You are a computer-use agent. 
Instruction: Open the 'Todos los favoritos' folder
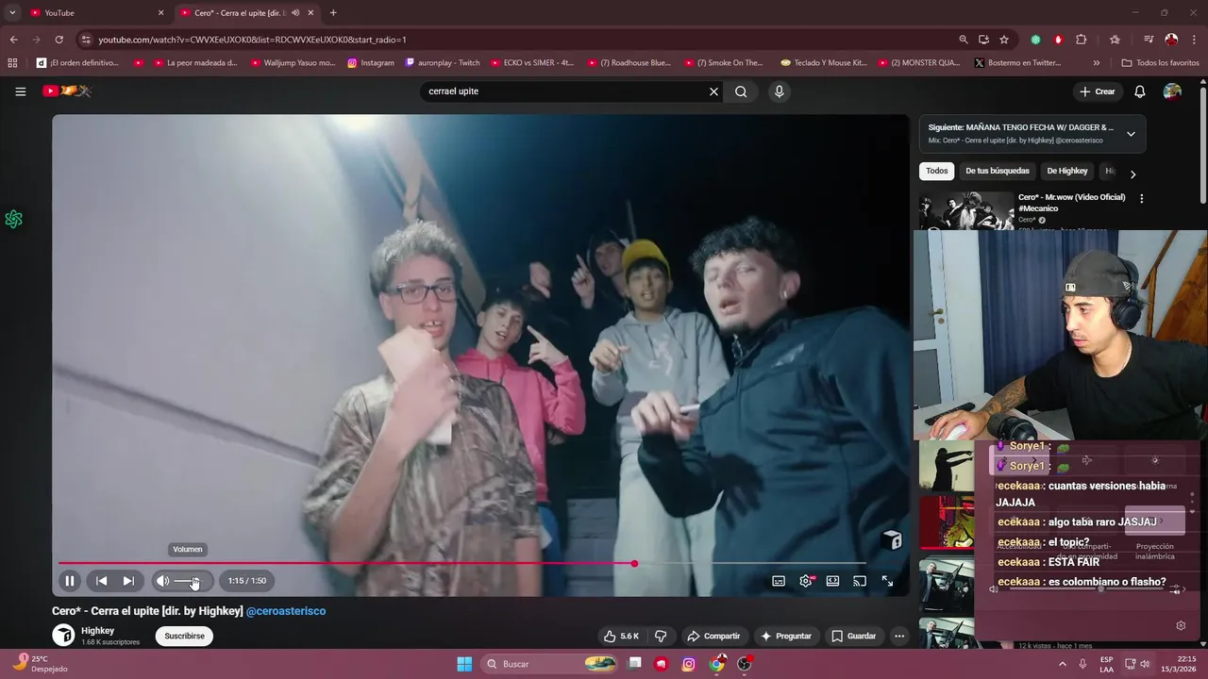click(x=1161, y=63)
